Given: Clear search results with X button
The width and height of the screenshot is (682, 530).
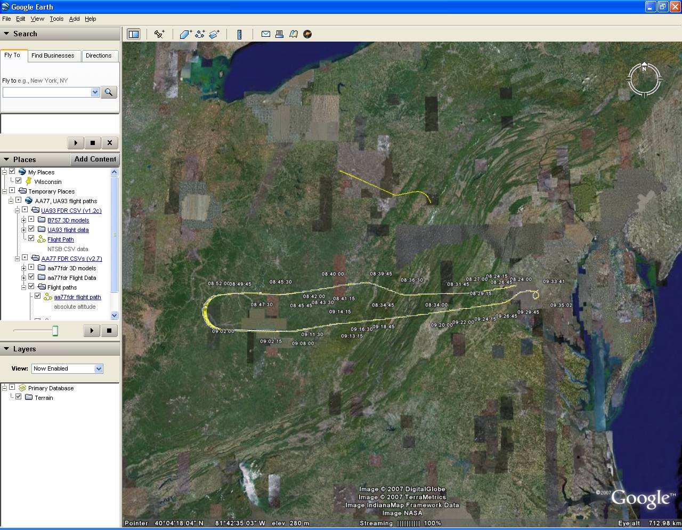Looking at the screenshot, I should [110, 143].
